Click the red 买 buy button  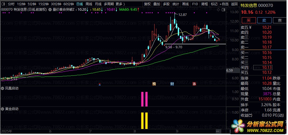click(249, 20)
